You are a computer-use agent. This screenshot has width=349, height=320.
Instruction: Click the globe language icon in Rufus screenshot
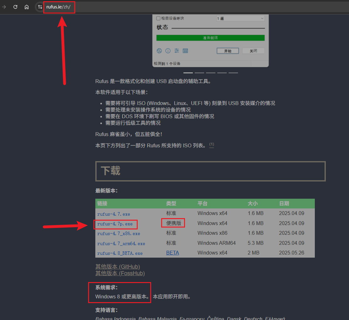click(159, 51)
